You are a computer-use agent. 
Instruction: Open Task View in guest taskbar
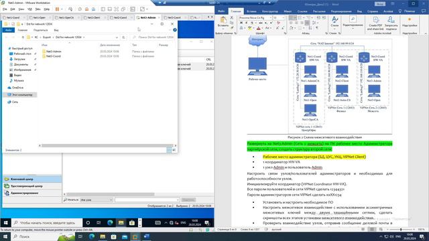(x=99, y=223)
